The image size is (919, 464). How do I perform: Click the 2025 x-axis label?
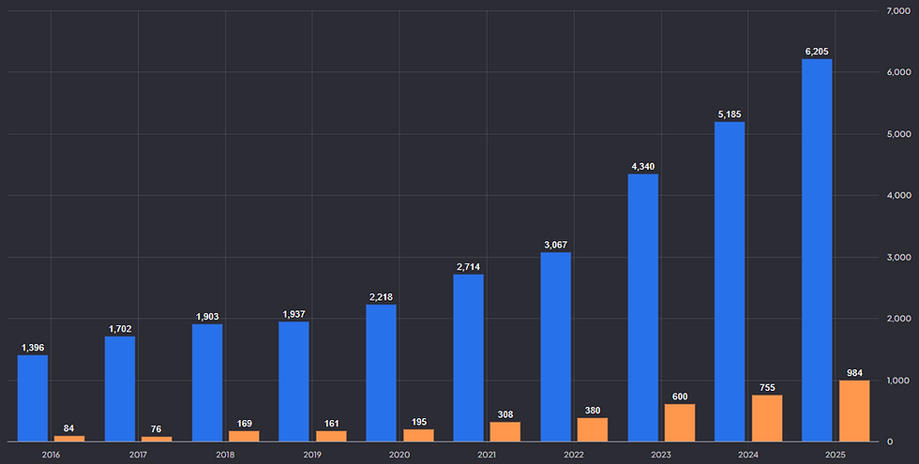(836, 455)
